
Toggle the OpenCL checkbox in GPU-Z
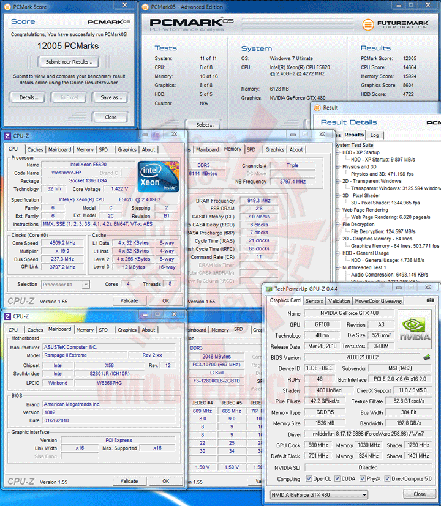tap(309, 478)
